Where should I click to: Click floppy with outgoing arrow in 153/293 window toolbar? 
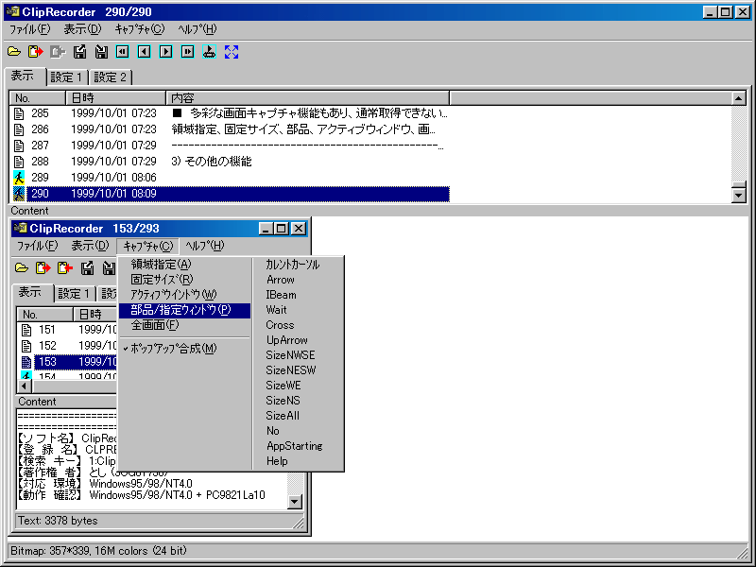(x=87, y=268)
